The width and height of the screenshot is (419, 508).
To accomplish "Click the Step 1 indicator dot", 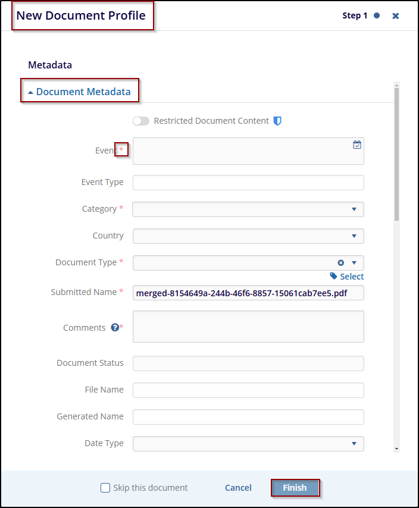I will tap(376, 16).
